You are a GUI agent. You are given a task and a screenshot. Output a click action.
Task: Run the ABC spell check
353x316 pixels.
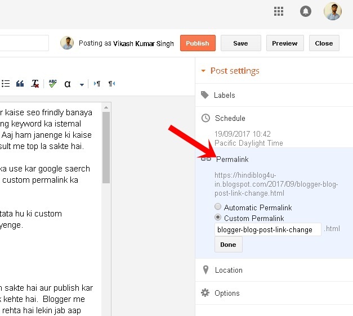coord(53,84)
